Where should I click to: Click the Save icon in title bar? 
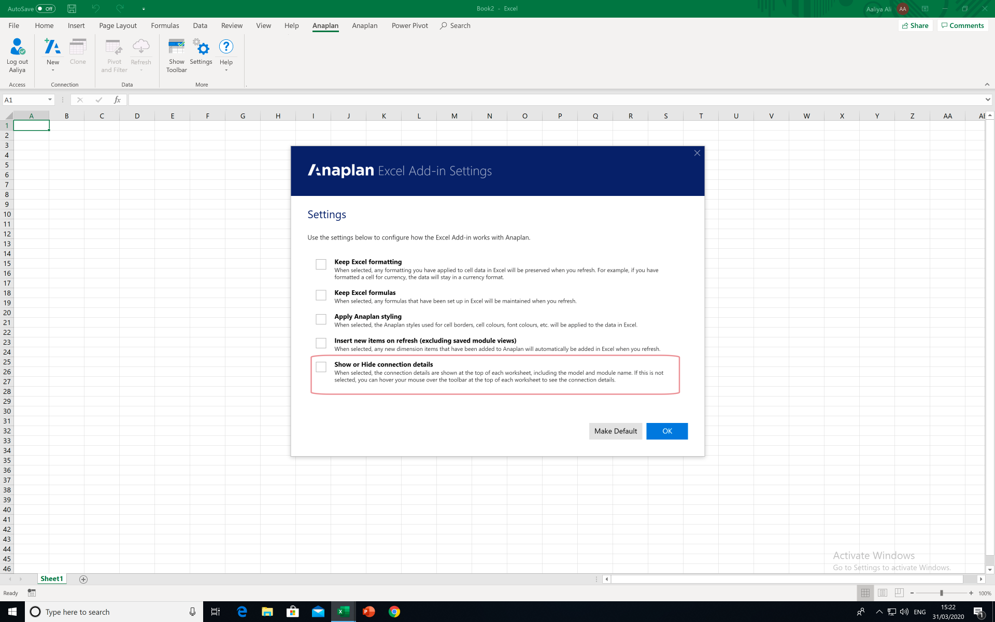click(72, 9)
